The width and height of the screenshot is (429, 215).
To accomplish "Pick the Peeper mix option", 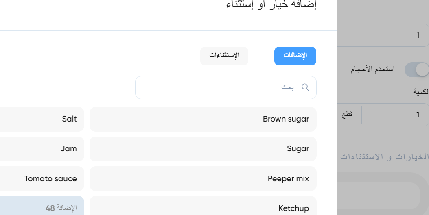I will pyautogui.click(x=203, y=179).
